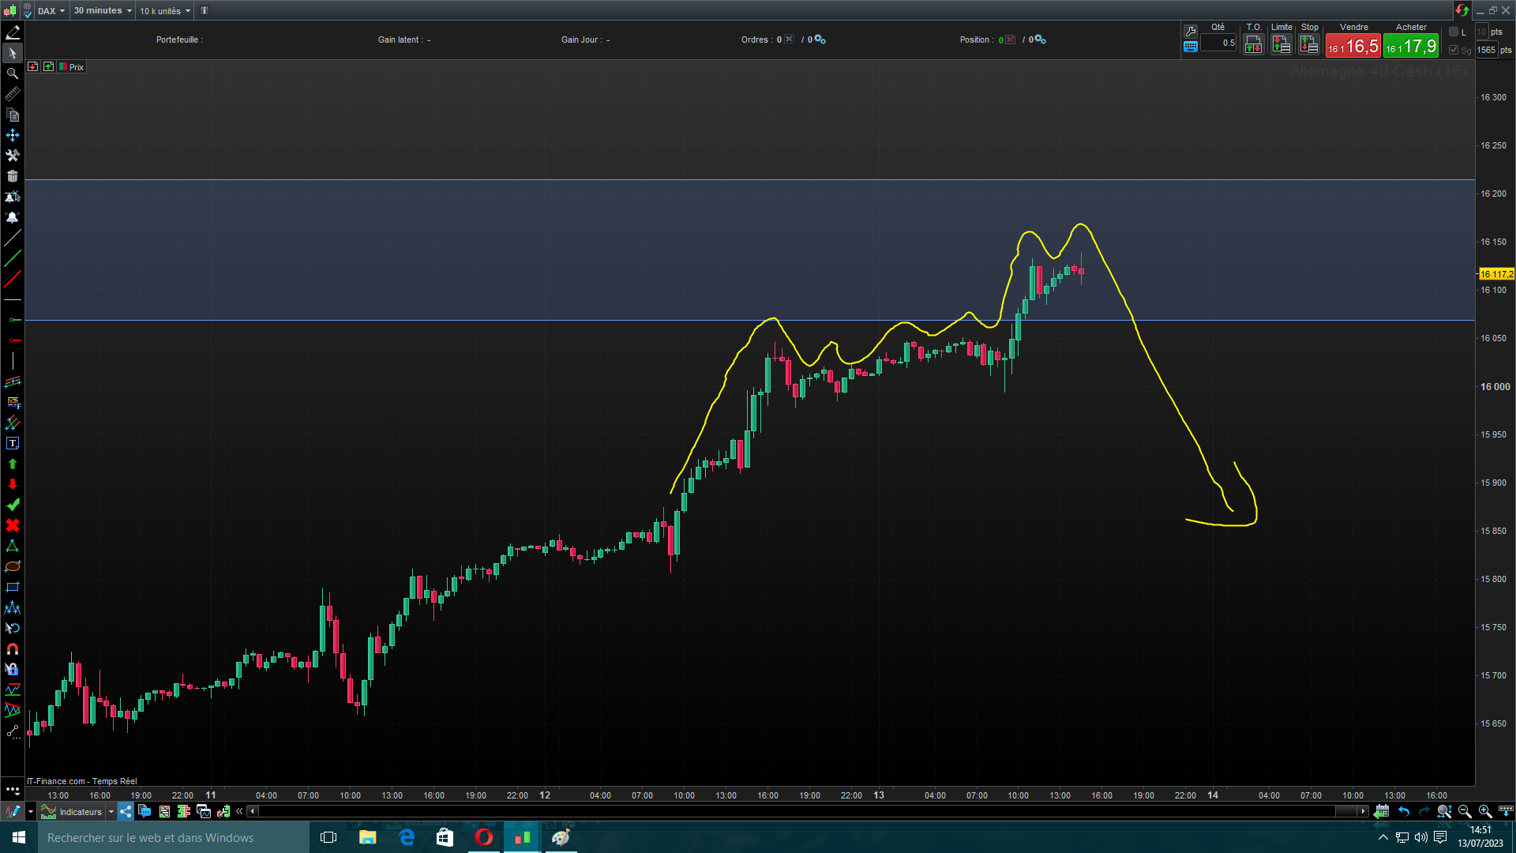Toggle the Sg stop checkbox
The height and width of the screenshot is (853, 1516).
point(1454,50)
